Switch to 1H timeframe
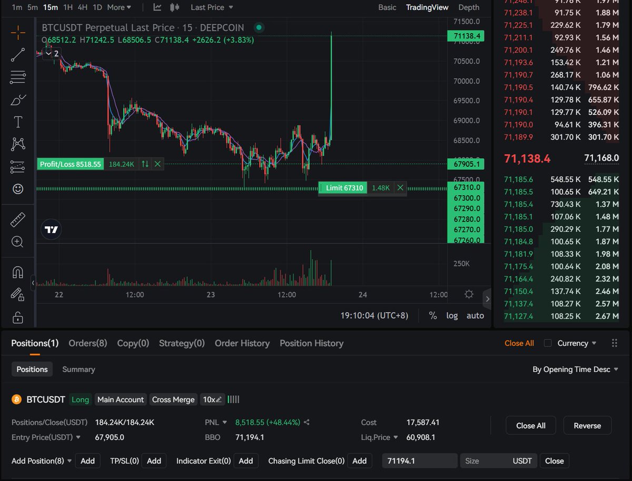This screenshot has height=481, width=632. click(x=67, y=7)
